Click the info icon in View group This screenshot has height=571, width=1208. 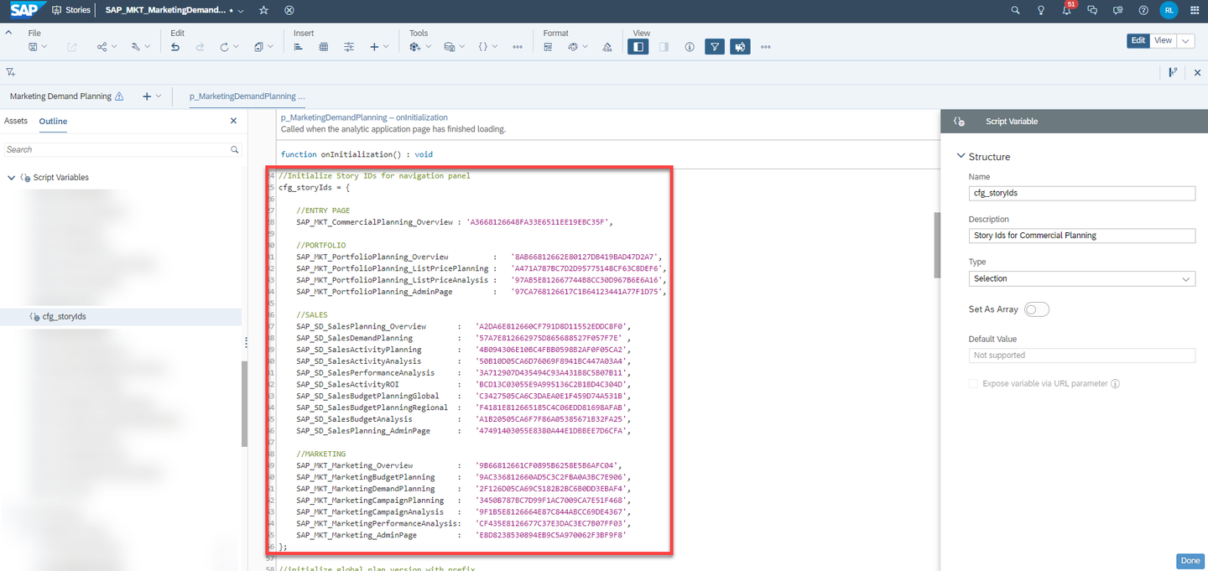pyautogui.click(x=690, y=47)
